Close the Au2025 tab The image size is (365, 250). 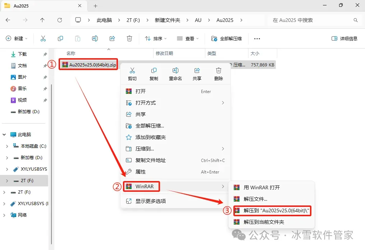[x=79, y=6]
